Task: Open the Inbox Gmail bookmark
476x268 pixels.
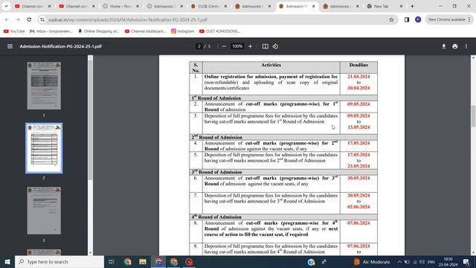Action: [x=51, y=31]
